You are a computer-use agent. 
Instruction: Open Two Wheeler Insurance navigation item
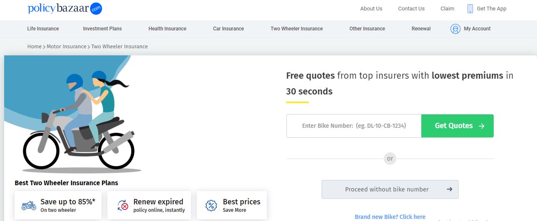pyautogui.click(x=296, y=29)
